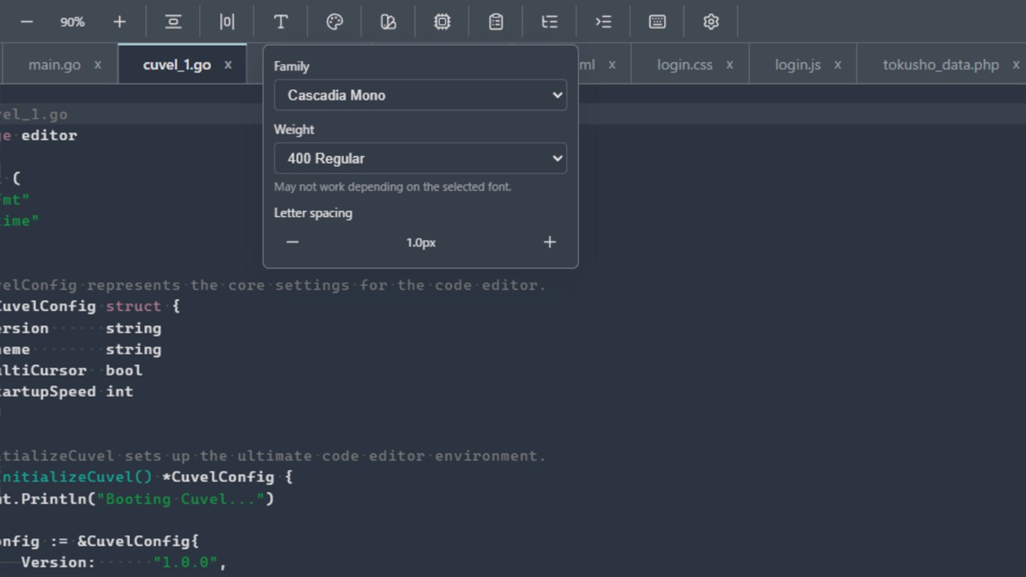Open the tree list structure icon

coord(549,22)
